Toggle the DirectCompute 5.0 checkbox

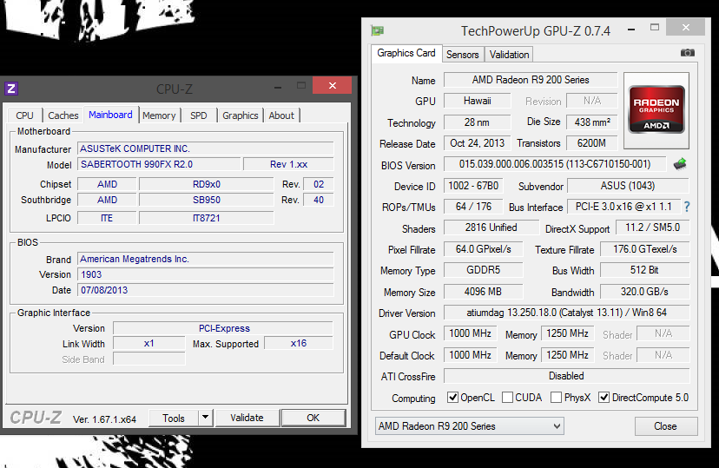pyautogui.click(x=604, y=398)
